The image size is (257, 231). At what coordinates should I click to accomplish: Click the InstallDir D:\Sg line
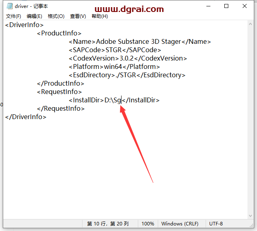point(114,100)
